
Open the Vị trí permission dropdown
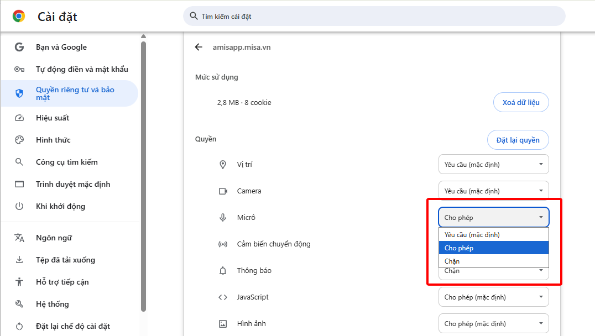click(x=494, y=164)
